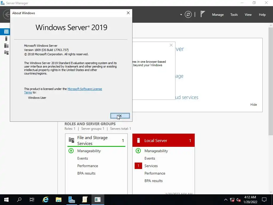Close the About Windows dialog with X
This screenshot has height=205, width=273.
(x=128, y=13)
